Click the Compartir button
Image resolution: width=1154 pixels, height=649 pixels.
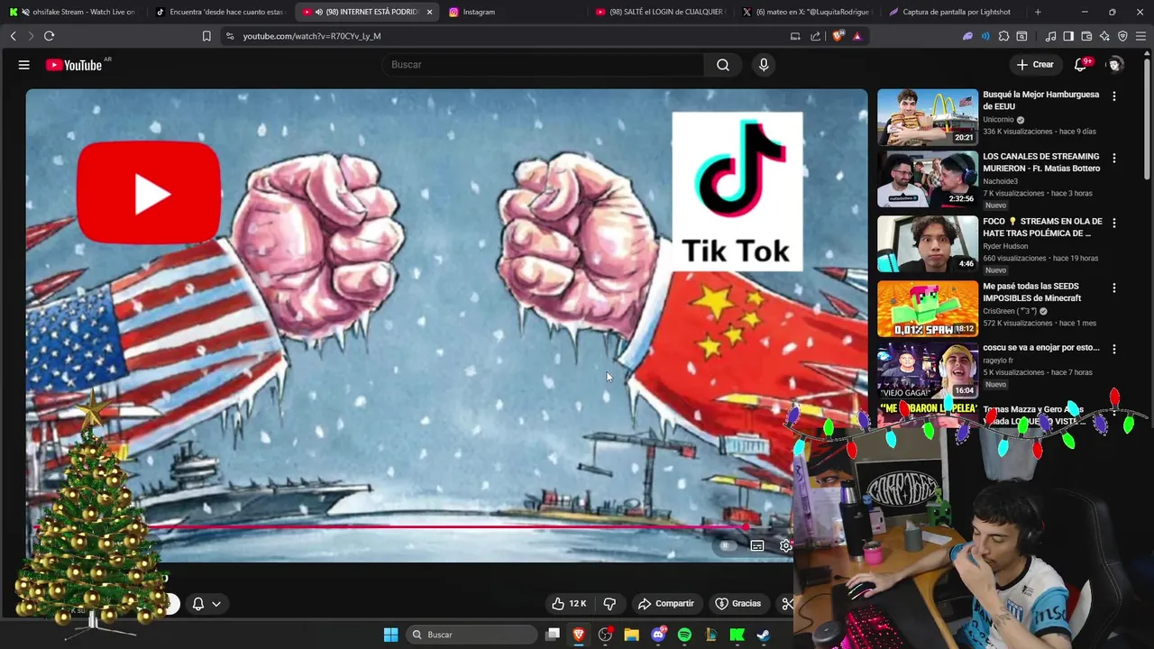pos(666,604)
